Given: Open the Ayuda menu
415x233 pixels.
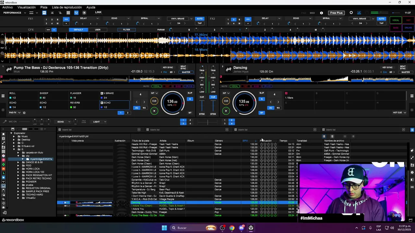Looking at the screenshot, I should pyautogui.click(x=91, y=7).
